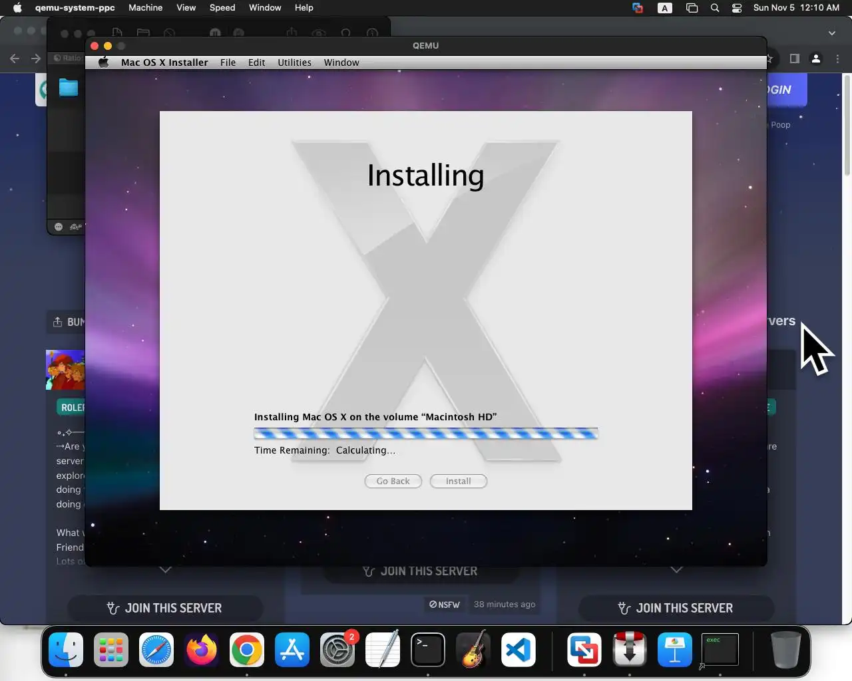Open Control Center from the menu bar
The height and width of the screenshot is (681, 852).
click(737, 8)
